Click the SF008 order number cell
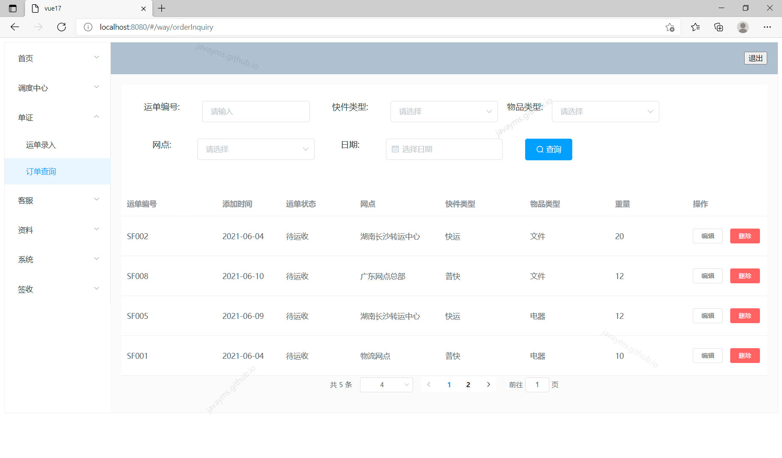The height and width of the screenshot is (458, 782). 138,276
